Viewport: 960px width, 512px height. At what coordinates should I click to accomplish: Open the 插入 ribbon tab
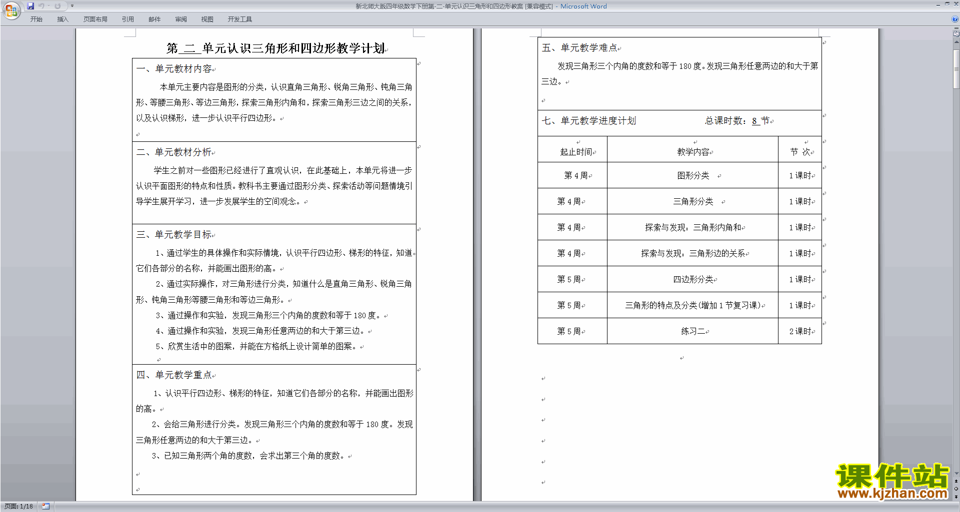(62, 19)
